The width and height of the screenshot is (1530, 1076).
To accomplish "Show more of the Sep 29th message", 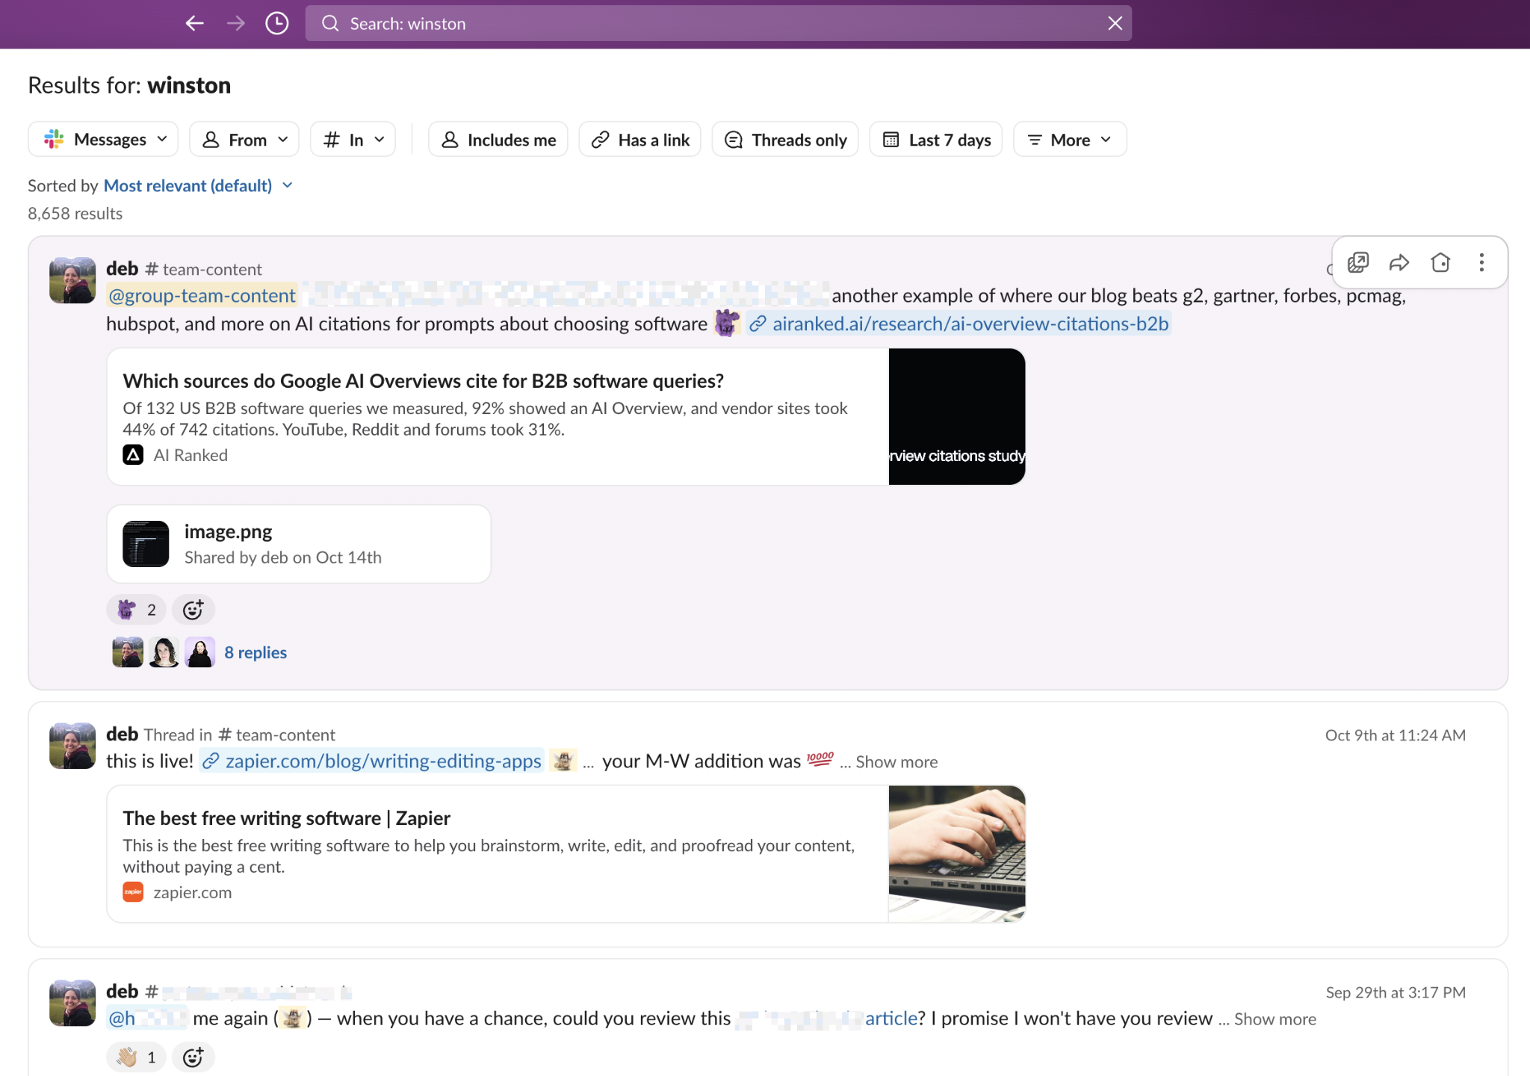I will (1275, 1018).
